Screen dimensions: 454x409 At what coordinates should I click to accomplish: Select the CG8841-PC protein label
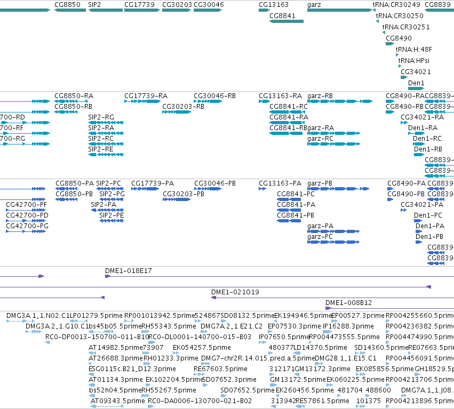coord(296,194)
